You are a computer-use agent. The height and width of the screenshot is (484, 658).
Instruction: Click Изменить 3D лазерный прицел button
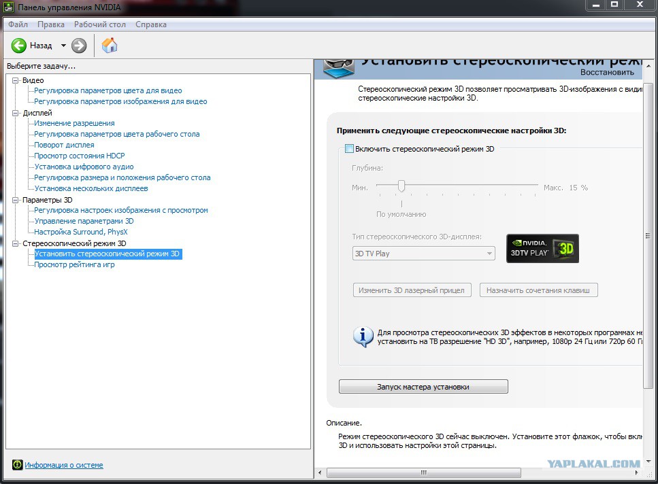coord(412,290)
